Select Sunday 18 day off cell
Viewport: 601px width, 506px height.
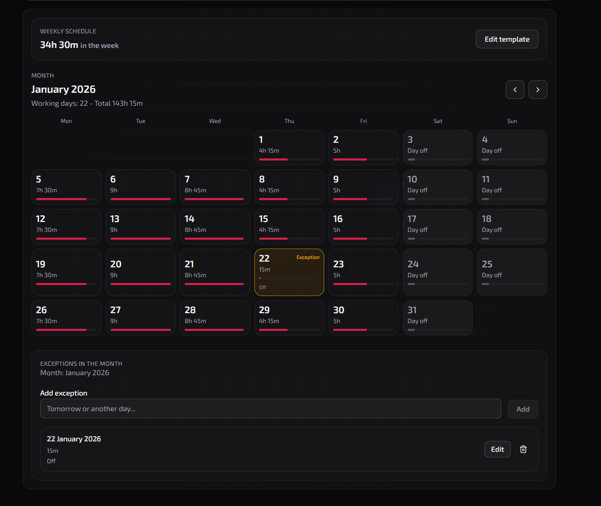click(512, 227)
